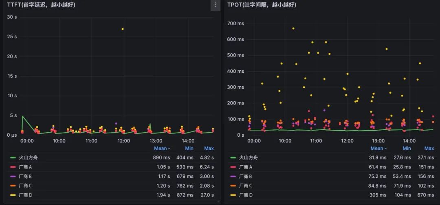Click the green 火山方舟 legend swatch in TTFT
Viewport: 440px width, 205px height.
[13, 158]
